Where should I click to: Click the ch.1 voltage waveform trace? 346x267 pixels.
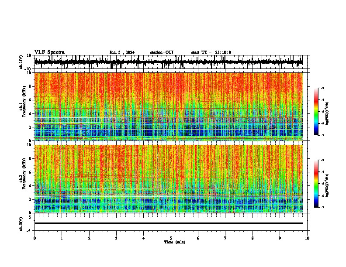(168, 62)
